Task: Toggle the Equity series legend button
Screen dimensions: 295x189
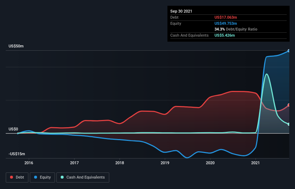Action: [42, 178]
